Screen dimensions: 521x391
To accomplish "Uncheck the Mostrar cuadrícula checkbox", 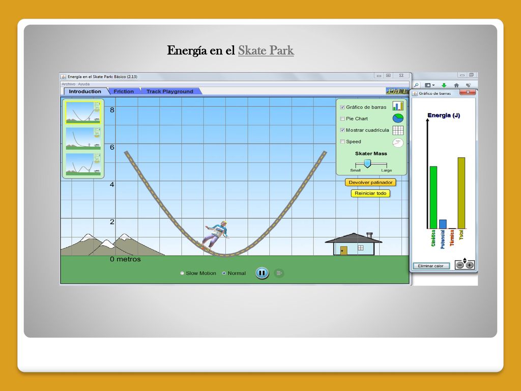I will click(342, 130).
